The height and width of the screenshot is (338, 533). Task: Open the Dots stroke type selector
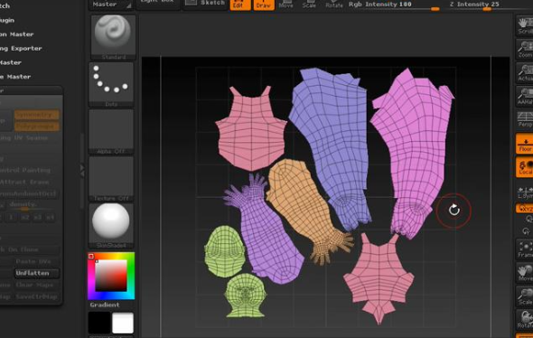click(111, 85)
